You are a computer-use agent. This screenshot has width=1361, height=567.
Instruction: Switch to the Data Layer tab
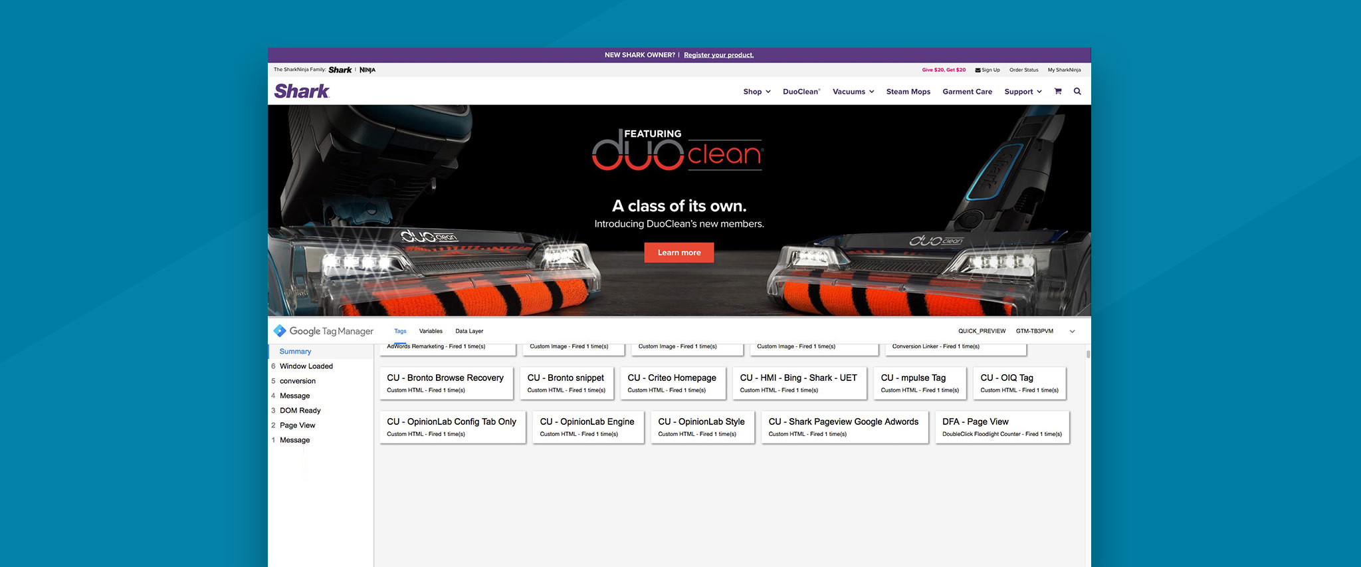[x=469, y=331]
